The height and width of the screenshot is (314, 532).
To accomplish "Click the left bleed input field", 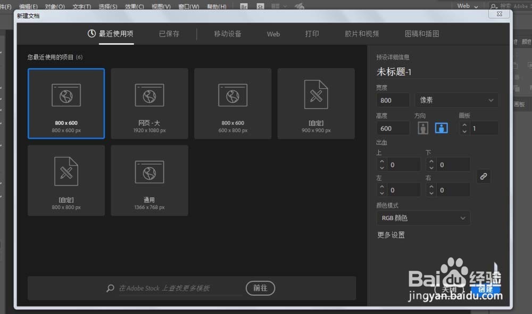I will (x=404, y=190).
